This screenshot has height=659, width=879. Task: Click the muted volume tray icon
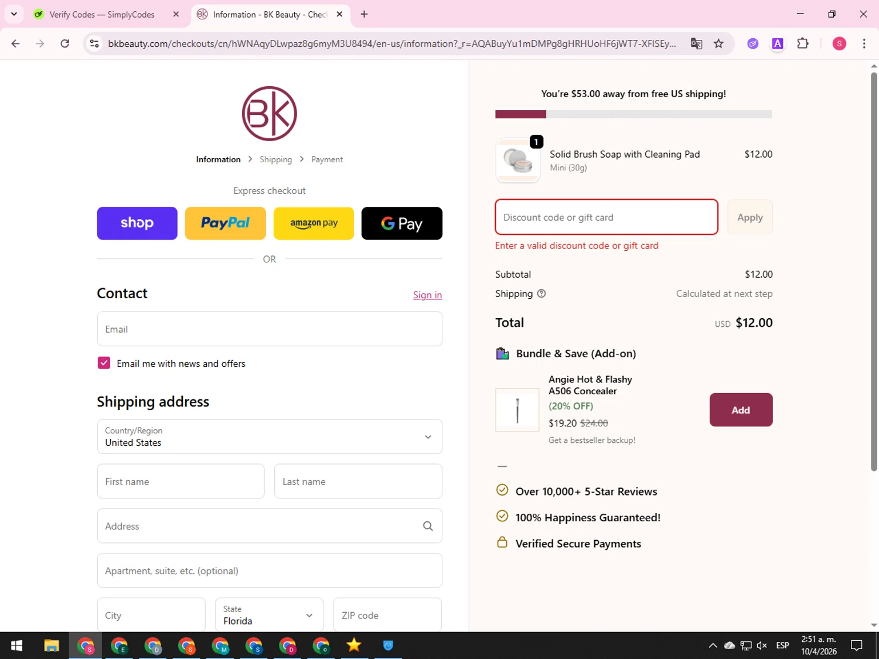point(762,646)
